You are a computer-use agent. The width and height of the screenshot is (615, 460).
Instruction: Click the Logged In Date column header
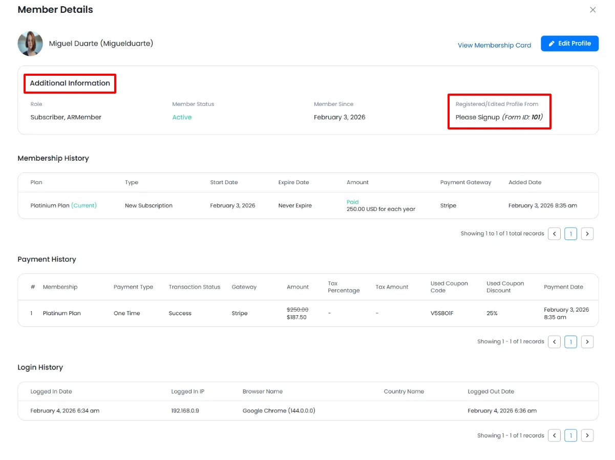(51, 391)
